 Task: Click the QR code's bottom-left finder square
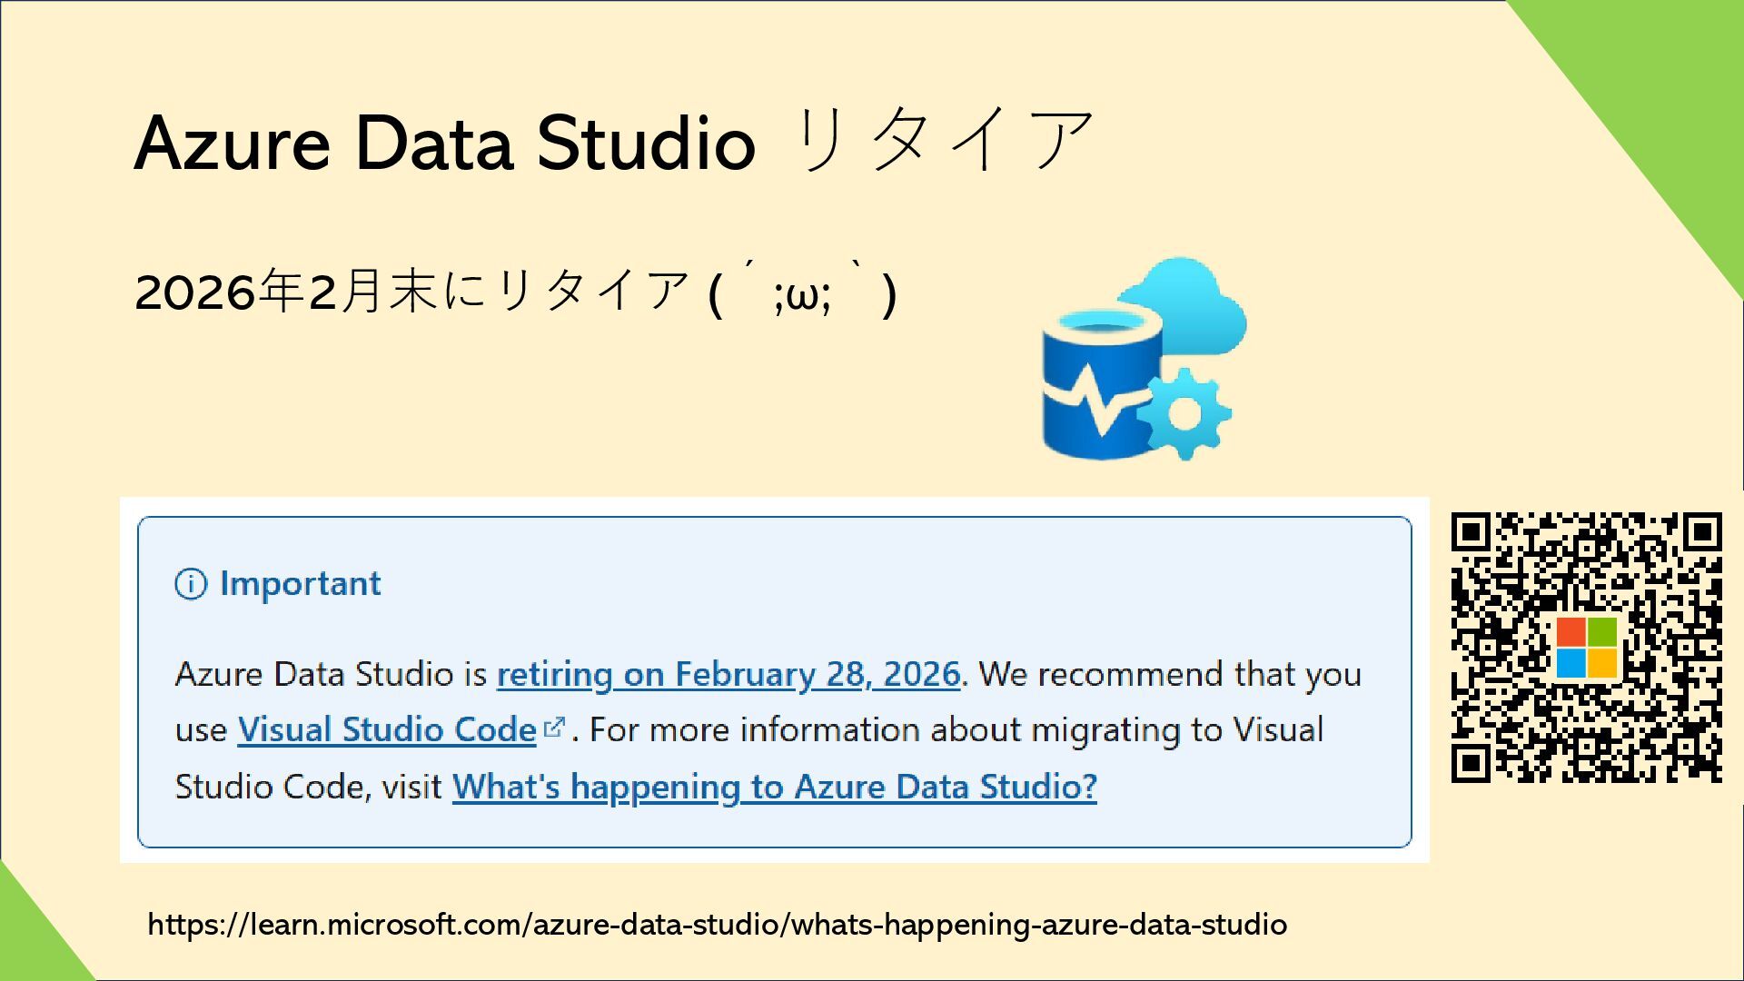(x=1472, y=762)
